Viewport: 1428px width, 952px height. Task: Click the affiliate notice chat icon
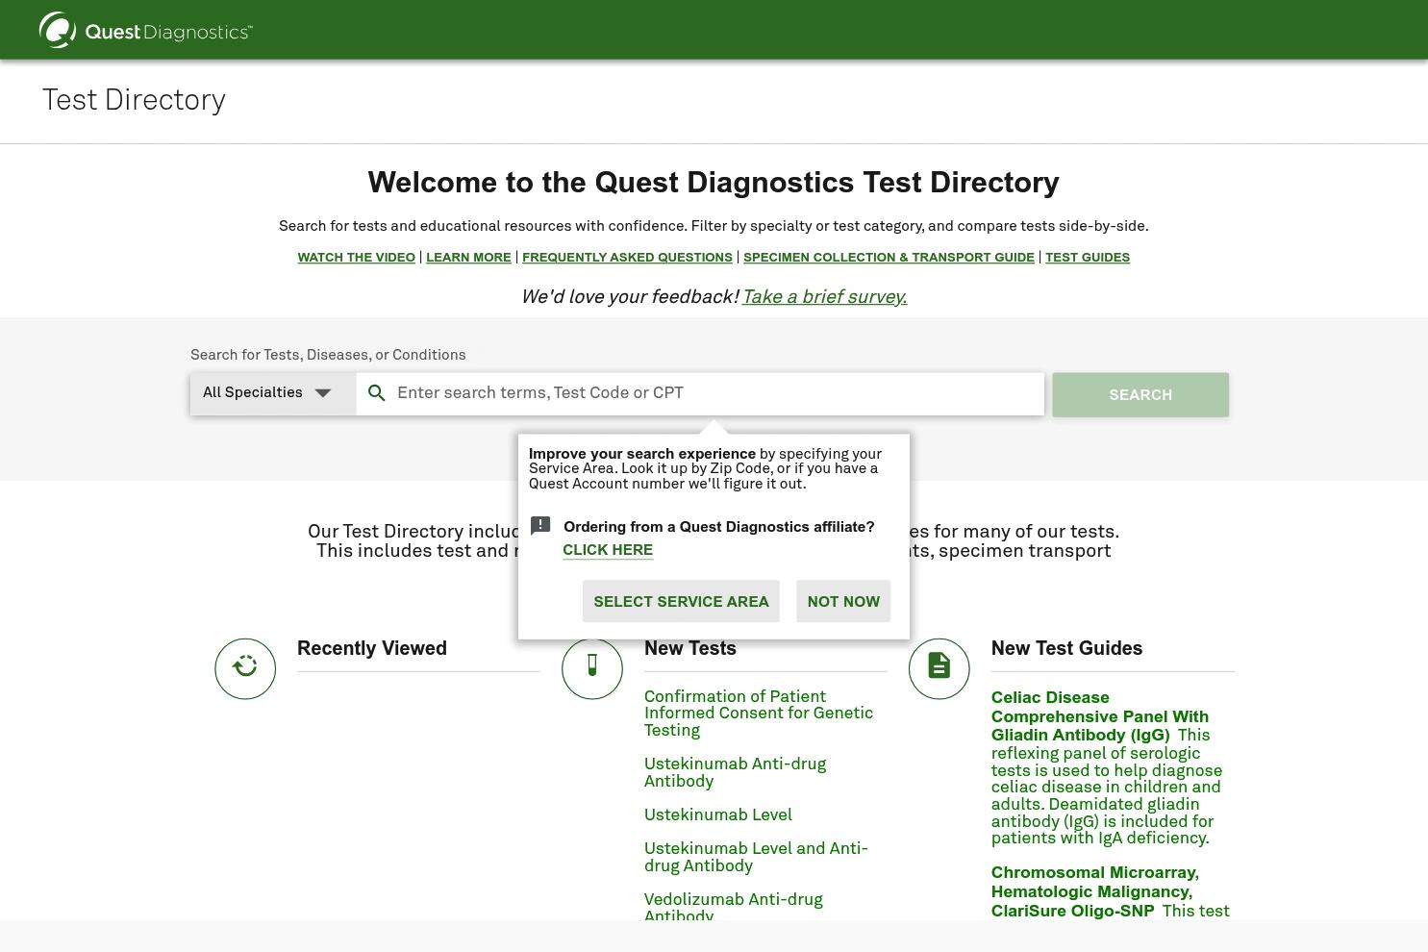click(x=540, y=526)
